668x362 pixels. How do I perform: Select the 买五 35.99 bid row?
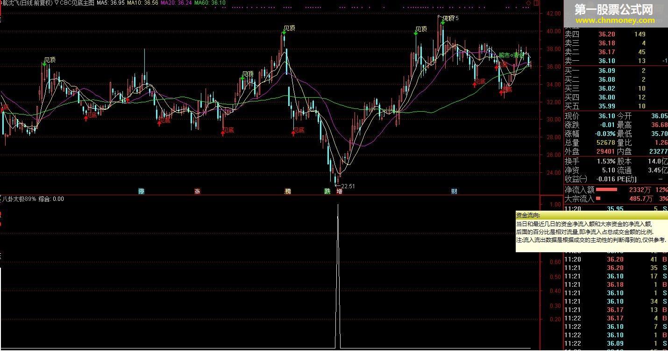tap(616, 106)
